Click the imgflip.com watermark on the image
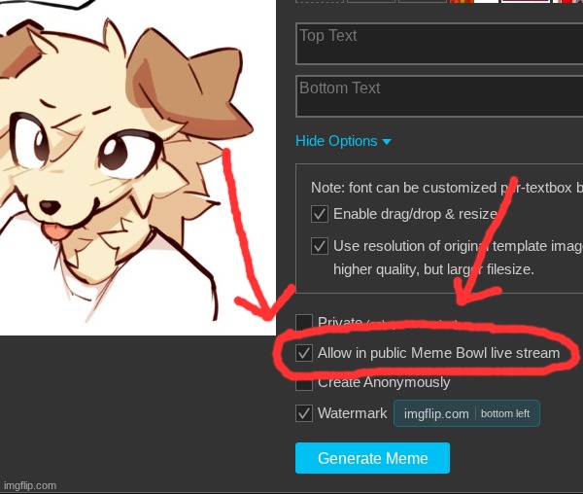This screenshot has width=583, height=494. [x=30, y=485]
